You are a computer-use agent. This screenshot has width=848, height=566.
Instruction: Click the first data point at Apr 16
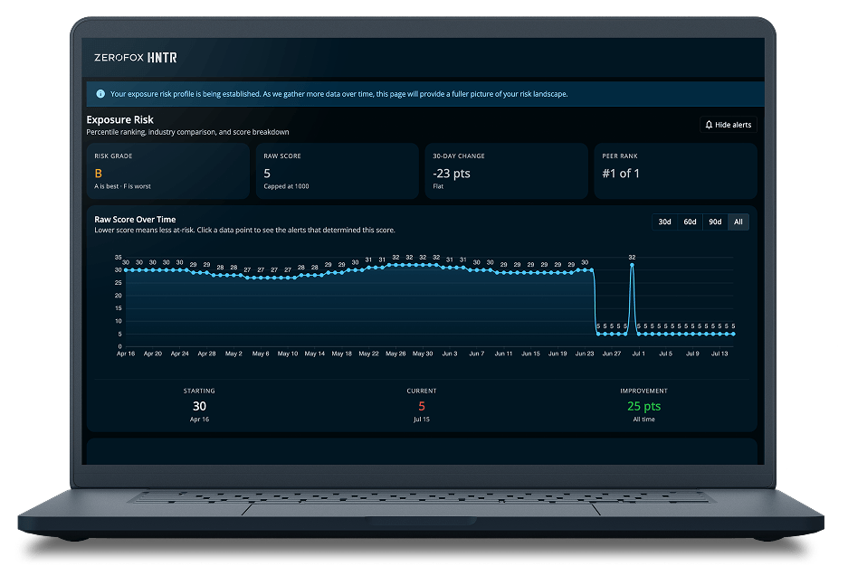(x=126, y=270)
